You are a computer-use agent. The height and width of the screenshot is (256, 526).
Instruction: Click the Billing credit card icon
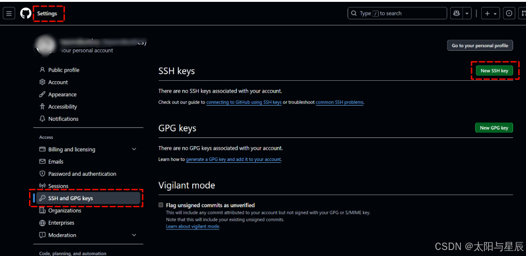(x=42, y=149)
